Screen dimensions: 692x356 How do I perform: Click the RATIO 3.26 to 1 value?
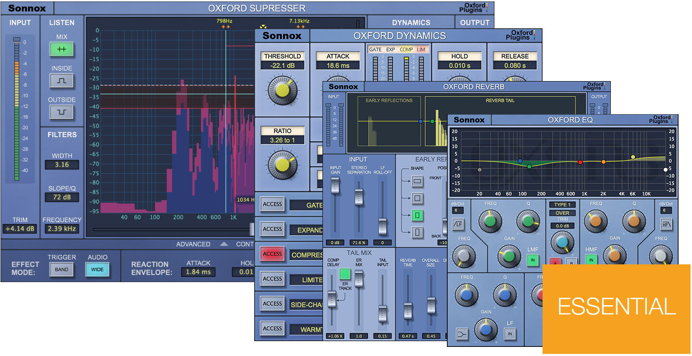click(x=283, y=140)
